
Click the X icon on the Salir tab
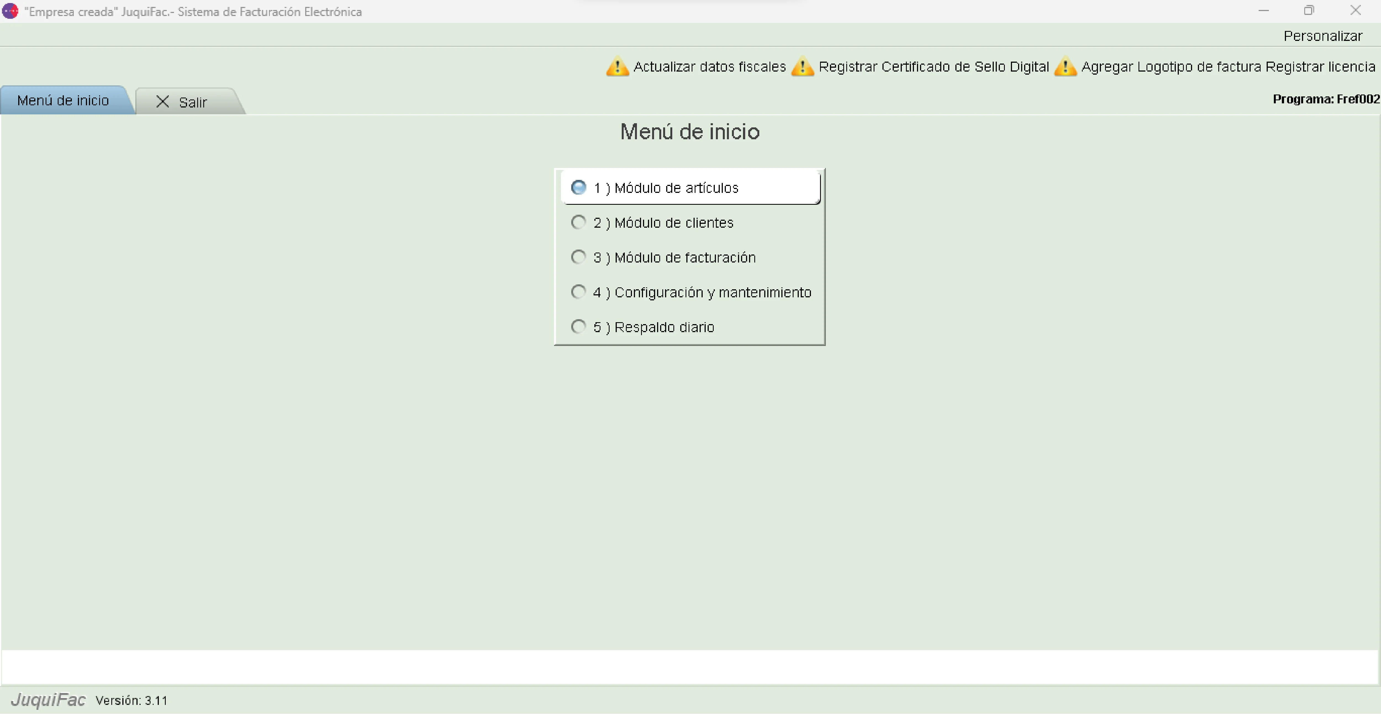(162, 102)
